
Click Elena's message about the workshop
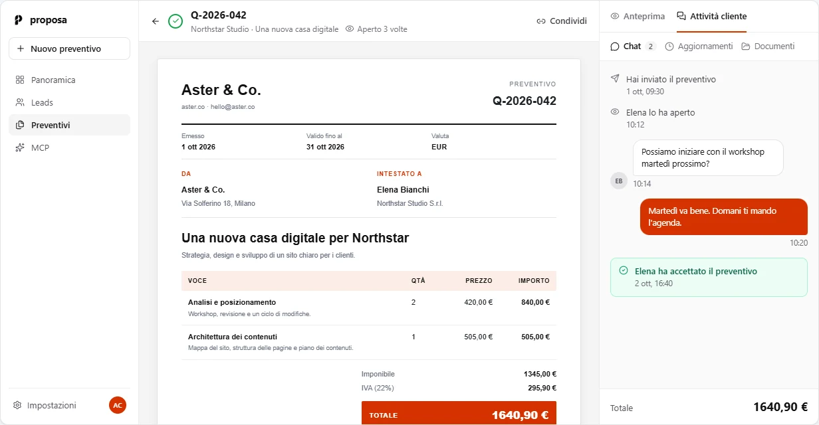(708, 157)
